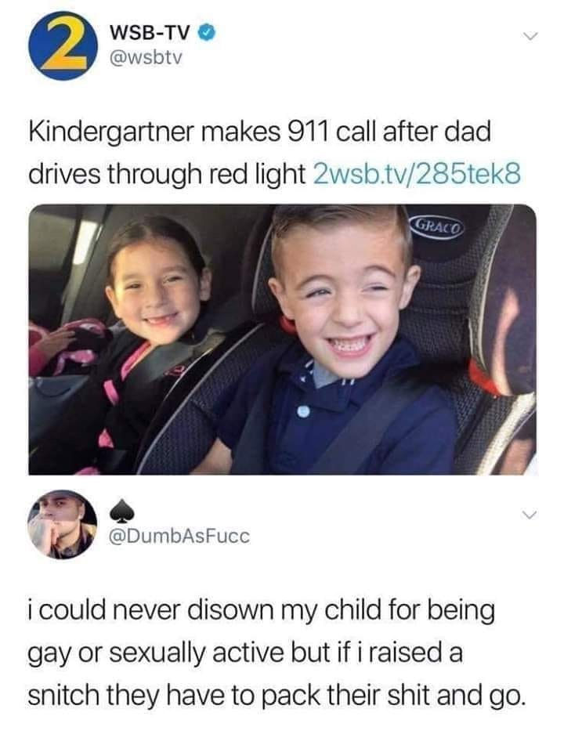This screenshot has width=564, height=734.
Task: Click the reply text about disowning child
Action: click(277, 653)
